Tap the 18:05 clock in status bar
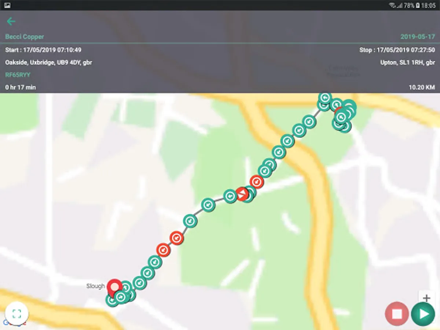The width and height of the screenshot is (440, 330). click(x=428, y=5)
